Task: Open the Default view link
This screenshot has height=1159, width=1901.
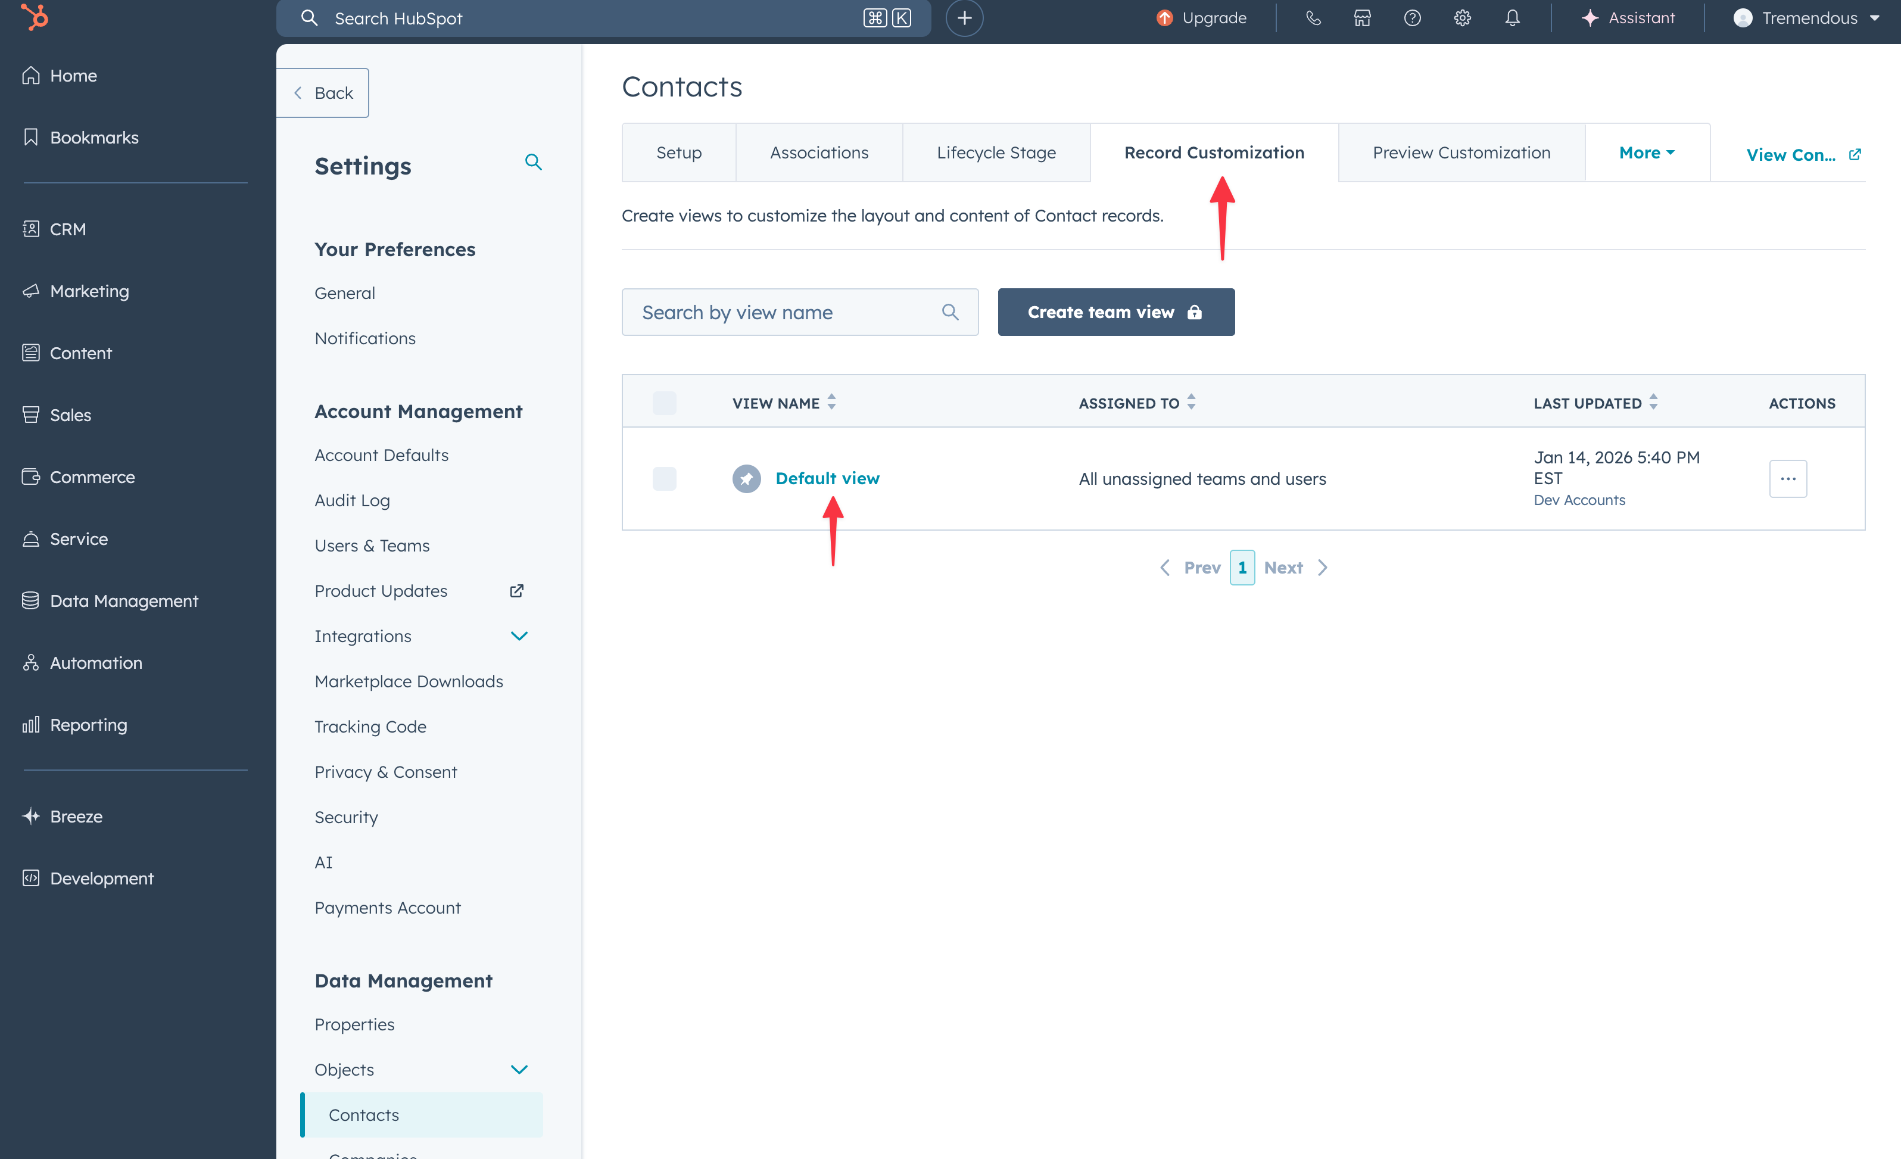Action: [x=827, y=478]
